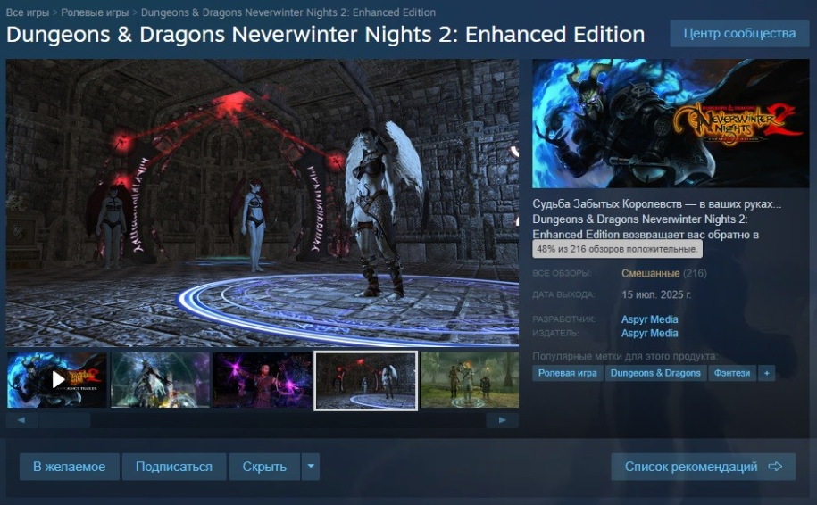Open Смешанные reviews summary link
Screen dimensions: 817x505
tap(650, 273)
